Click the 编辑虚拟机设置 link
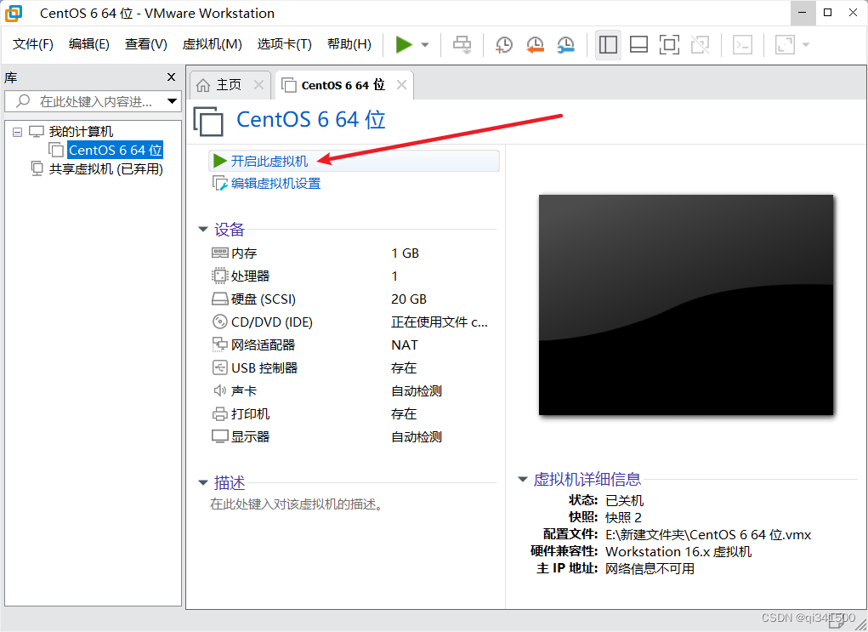 click(x=275, y=184)
